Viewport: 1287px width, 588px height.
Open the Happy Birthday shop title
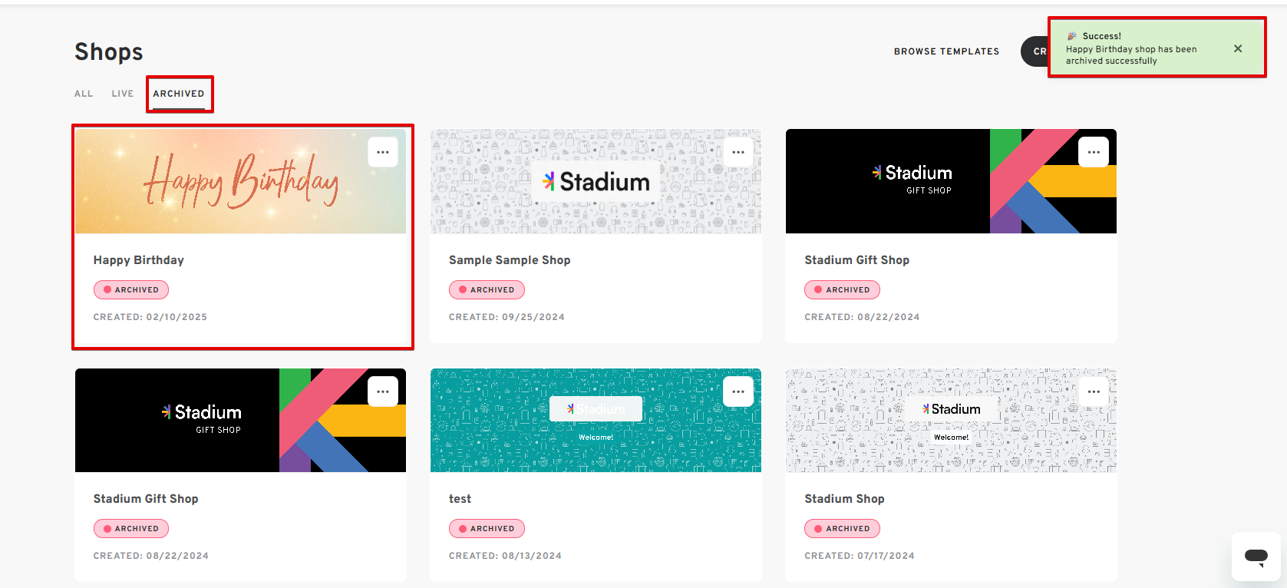pyautogui.click(x=139, y=260)
